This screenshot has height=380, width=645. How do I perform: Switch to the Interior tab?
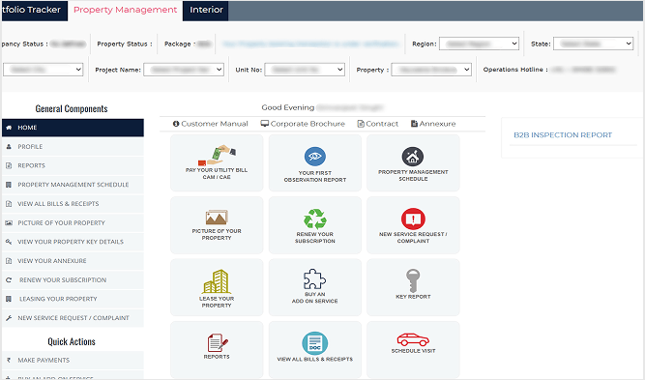point(206,10)
